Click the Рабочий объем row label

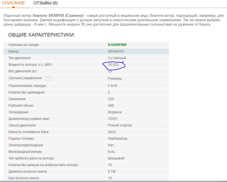point(21,106)
